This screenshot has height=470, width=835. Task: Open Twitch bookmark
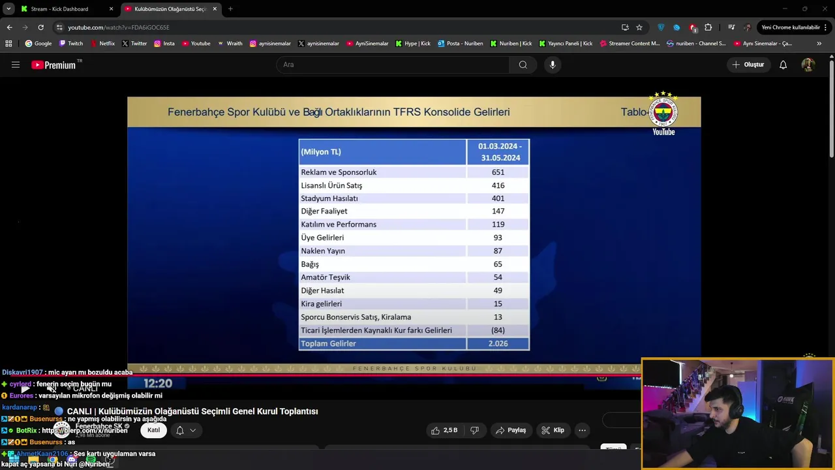coord(71,44)
